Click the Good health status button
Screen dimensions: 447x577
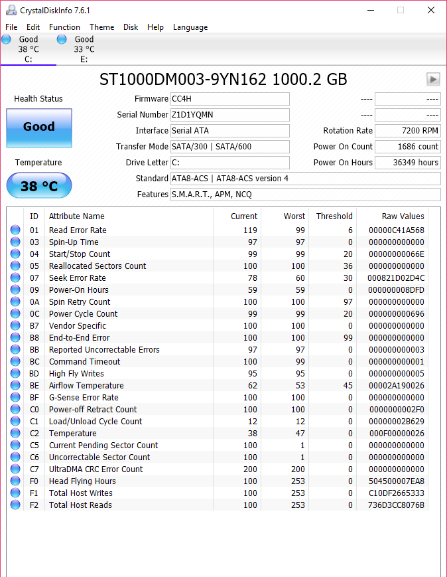click(39, 127)
